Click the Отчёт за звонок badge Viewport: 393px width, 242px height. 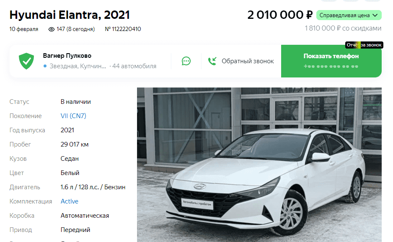[x=364, y=45]
